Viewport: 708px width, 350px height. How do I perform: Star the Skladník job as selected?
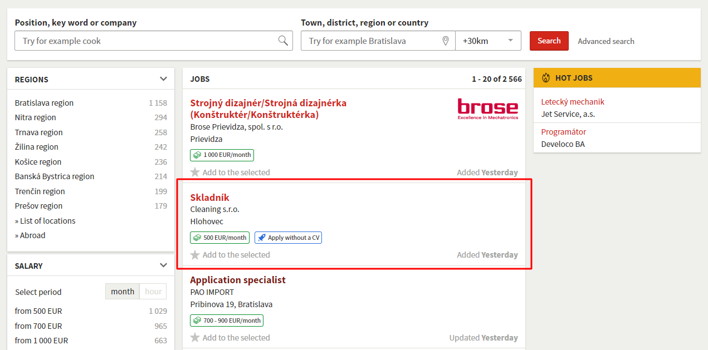[x=195, y=255]
